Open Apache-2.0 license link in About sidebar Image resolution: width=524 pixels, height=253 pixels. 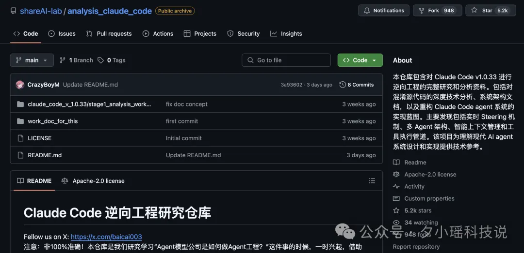(425, 175)
